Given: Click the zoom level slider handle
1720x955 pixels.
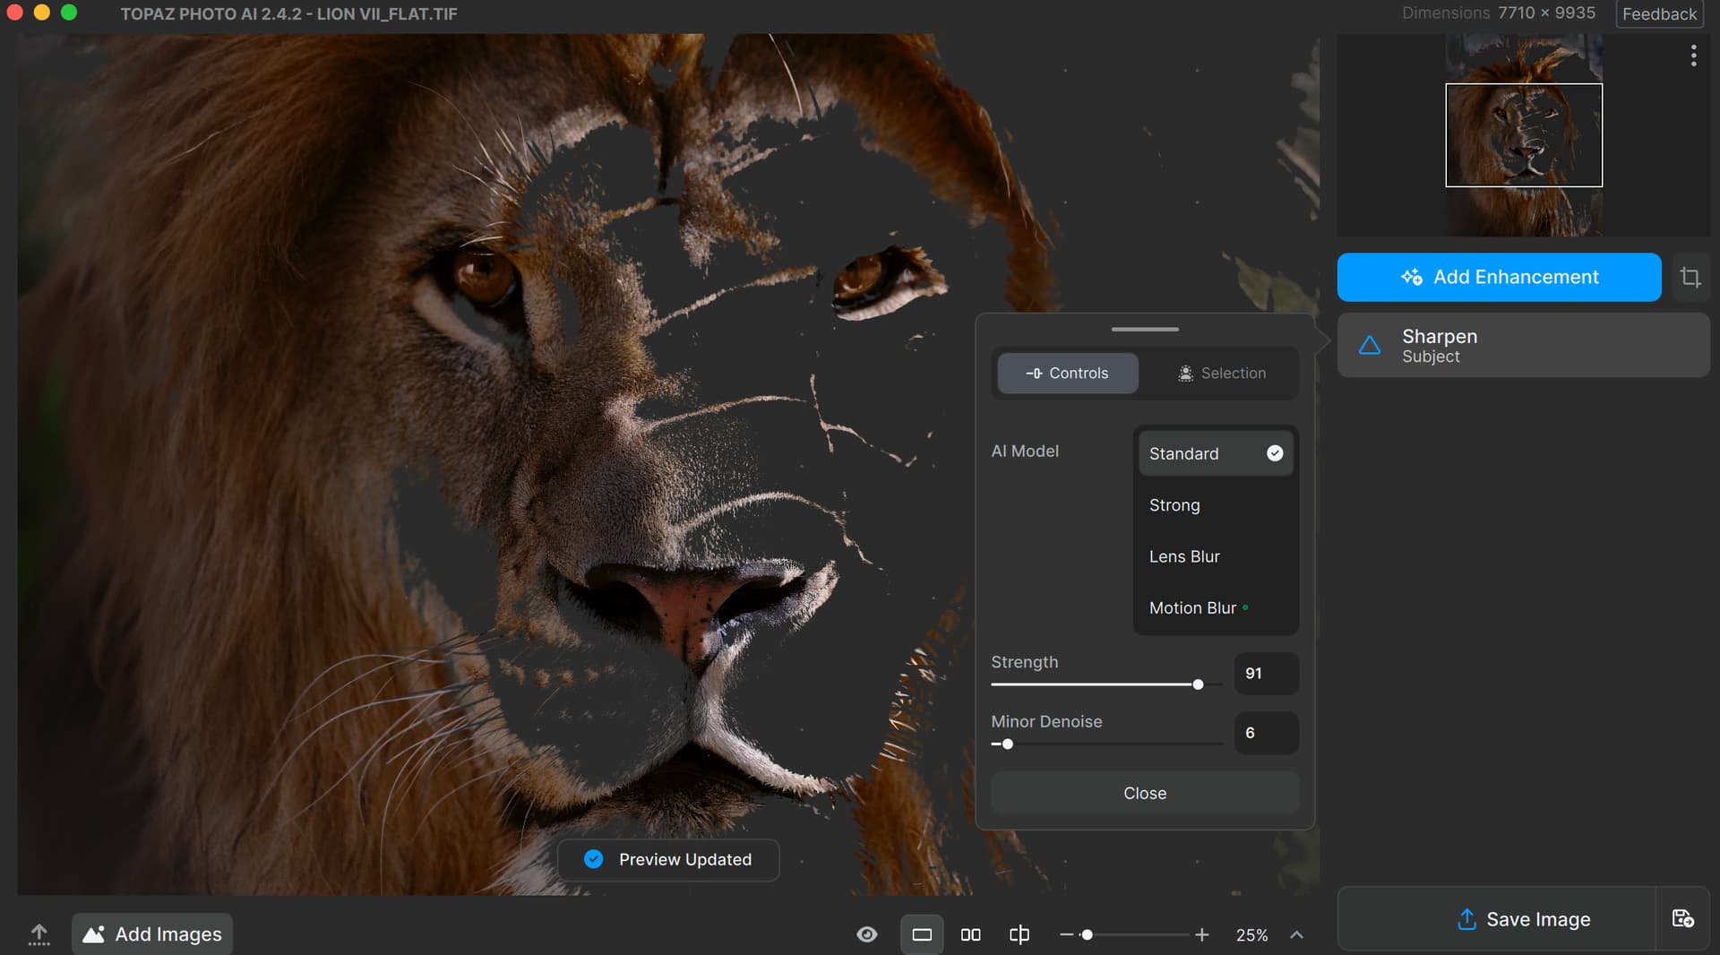Looking at the screenshot, I should click(x=1087, y=934).
